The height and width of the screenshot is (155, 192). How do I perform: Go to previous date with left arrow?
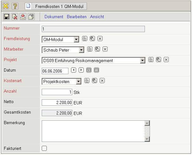(x=74, y=70)
